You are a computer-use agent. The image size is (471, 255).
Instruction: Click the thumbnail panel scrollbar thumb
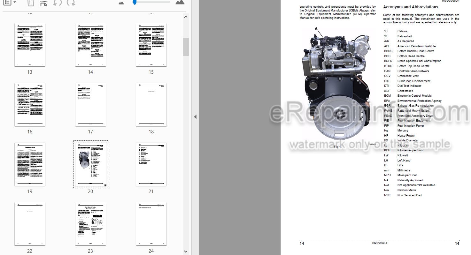coord(186,47)
